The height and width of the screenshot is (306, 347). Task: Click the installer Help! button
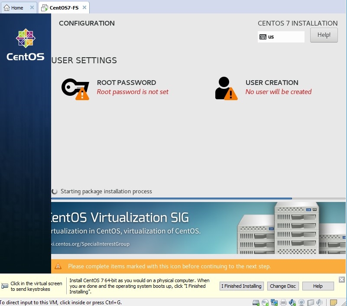[x=324, y=35]
